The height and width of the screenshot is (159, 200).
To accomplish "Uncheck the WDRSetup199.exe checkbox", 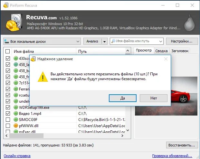I will [8, 108].
